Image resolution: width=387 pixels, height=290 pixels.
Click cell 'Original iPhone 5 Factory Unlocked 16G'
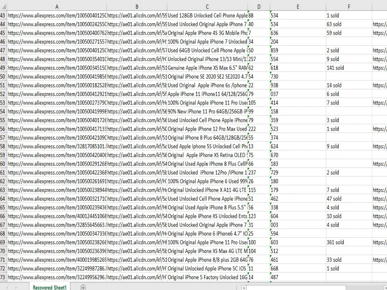[x=207, y=277]
